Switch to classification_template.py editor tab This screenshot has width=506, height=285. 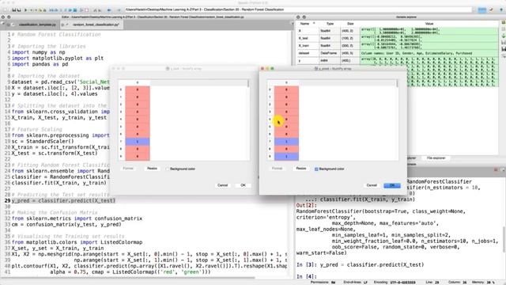pos(37,25)
